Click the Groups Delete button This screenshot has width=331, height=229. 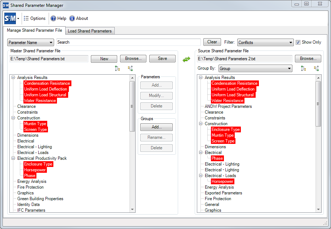(156, 148)
